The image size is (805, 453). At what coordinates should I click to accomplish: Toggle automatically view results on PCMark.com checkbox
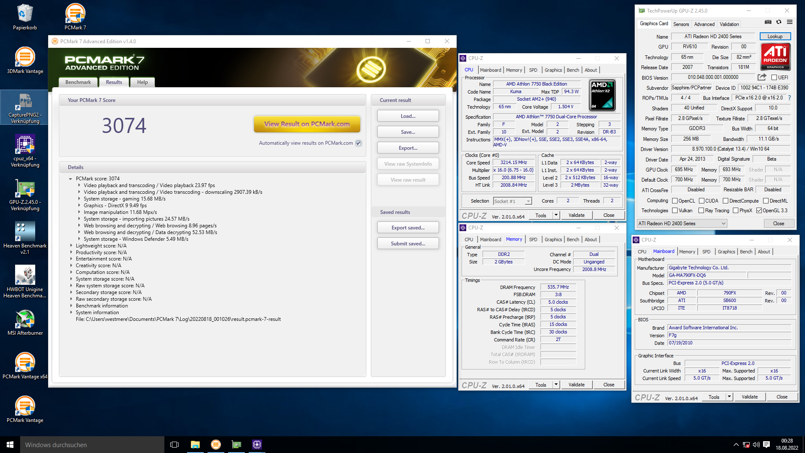pyautogui.click(x=358, y=143)
